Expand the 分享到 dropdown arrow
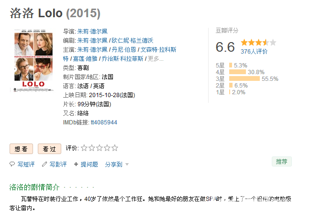 127,165
